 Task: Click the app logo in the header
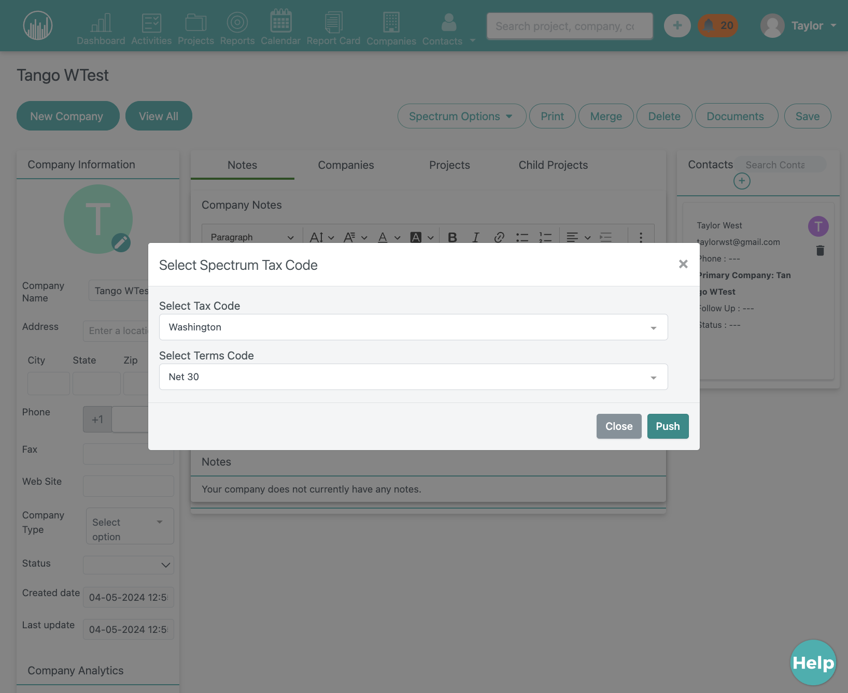coord(38,25)
